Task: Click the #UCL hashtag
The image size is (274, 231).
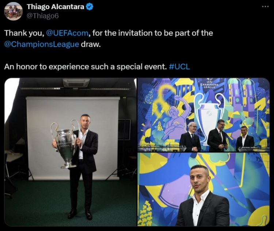Action: pos(180,67)
